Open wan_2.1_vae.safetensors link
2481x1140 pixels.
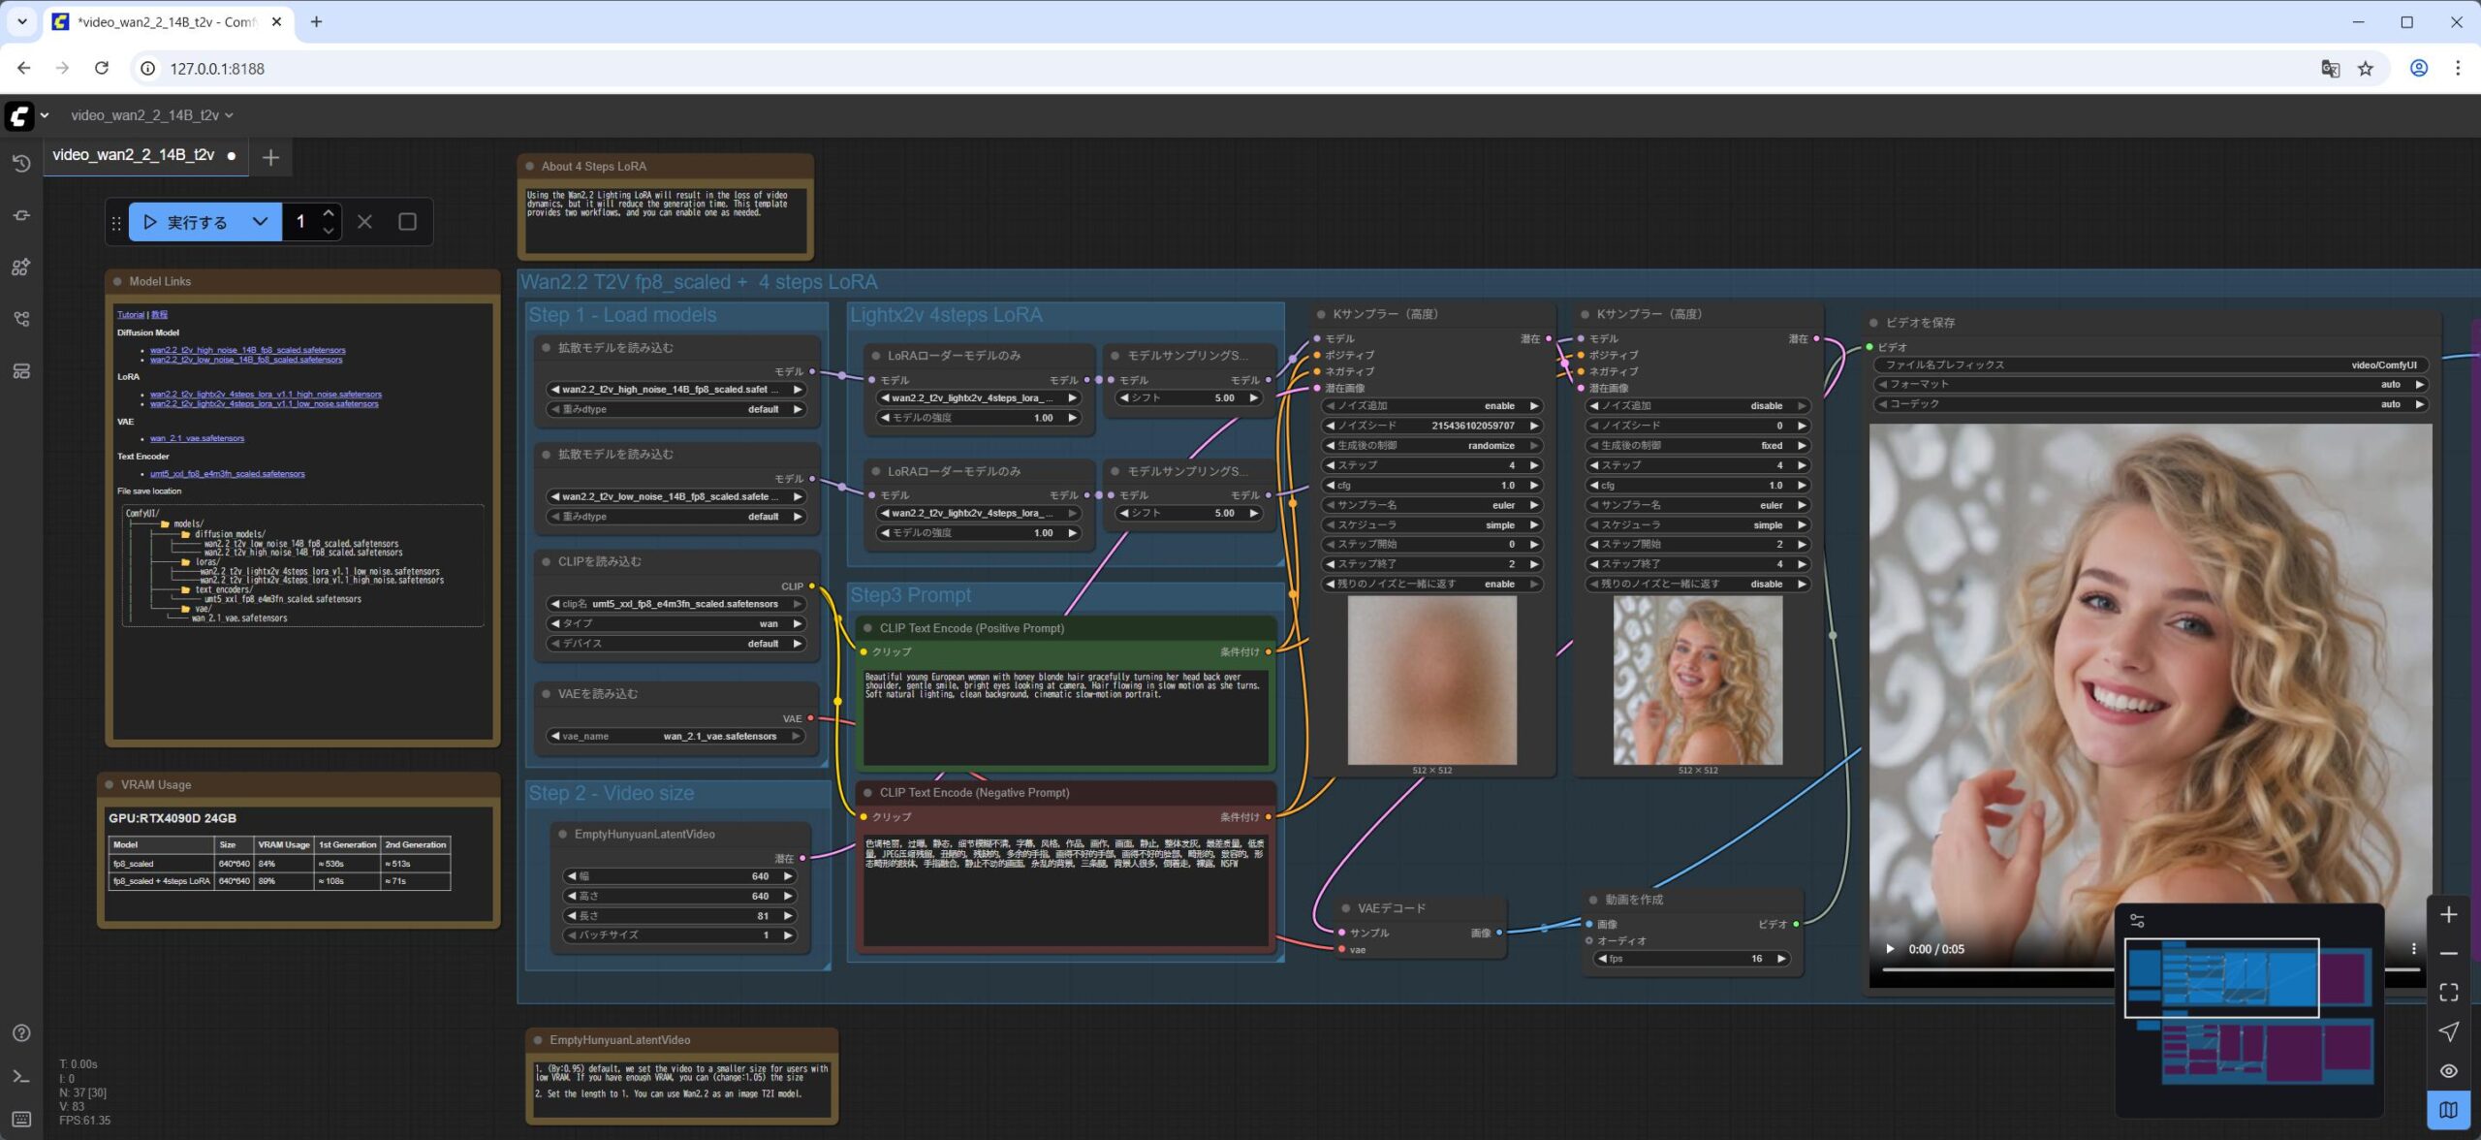[197, 438]
